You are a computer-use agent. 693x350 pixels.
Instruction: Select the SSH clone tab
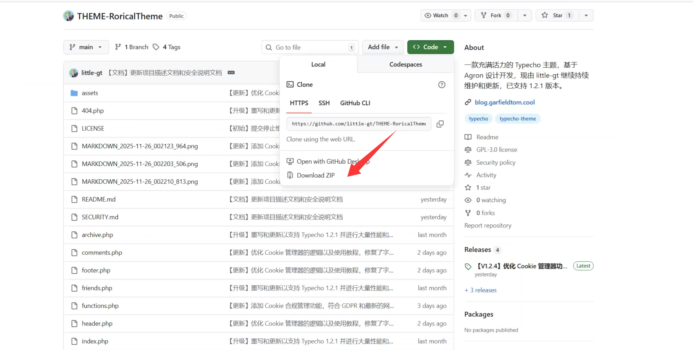tap(324, 103)
